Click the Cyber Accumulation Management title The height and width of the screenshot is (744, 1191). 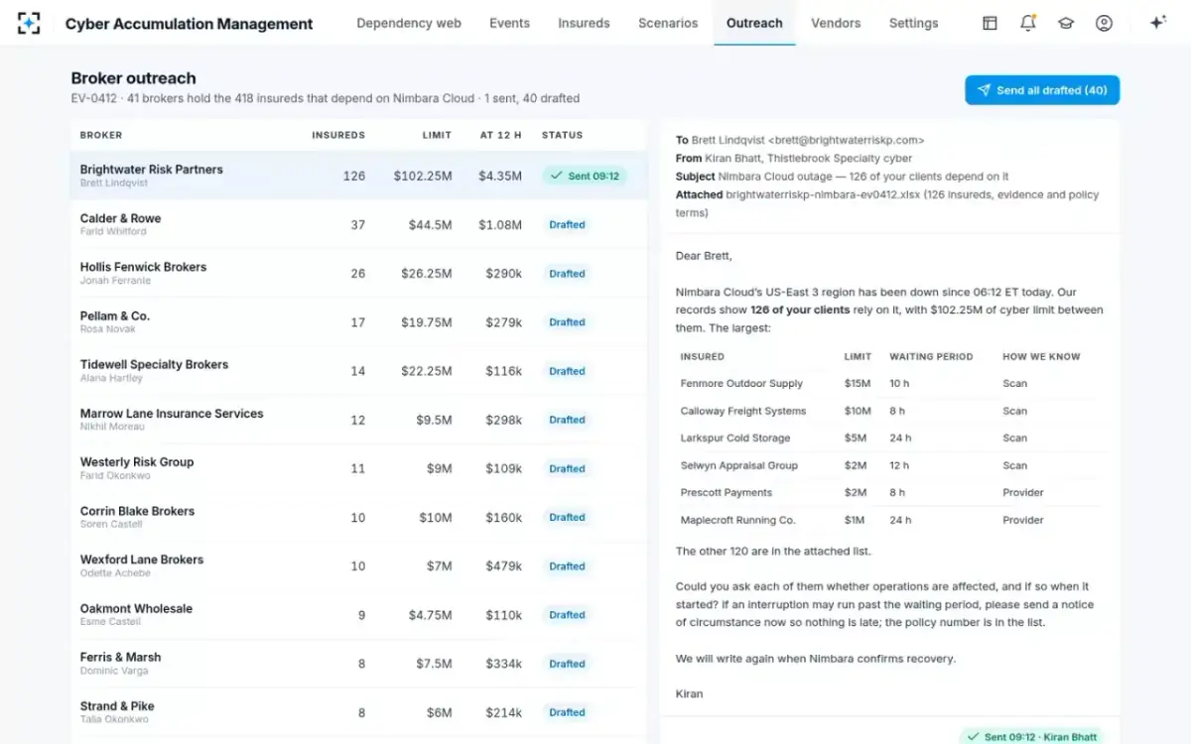click(x=189, y=24)
